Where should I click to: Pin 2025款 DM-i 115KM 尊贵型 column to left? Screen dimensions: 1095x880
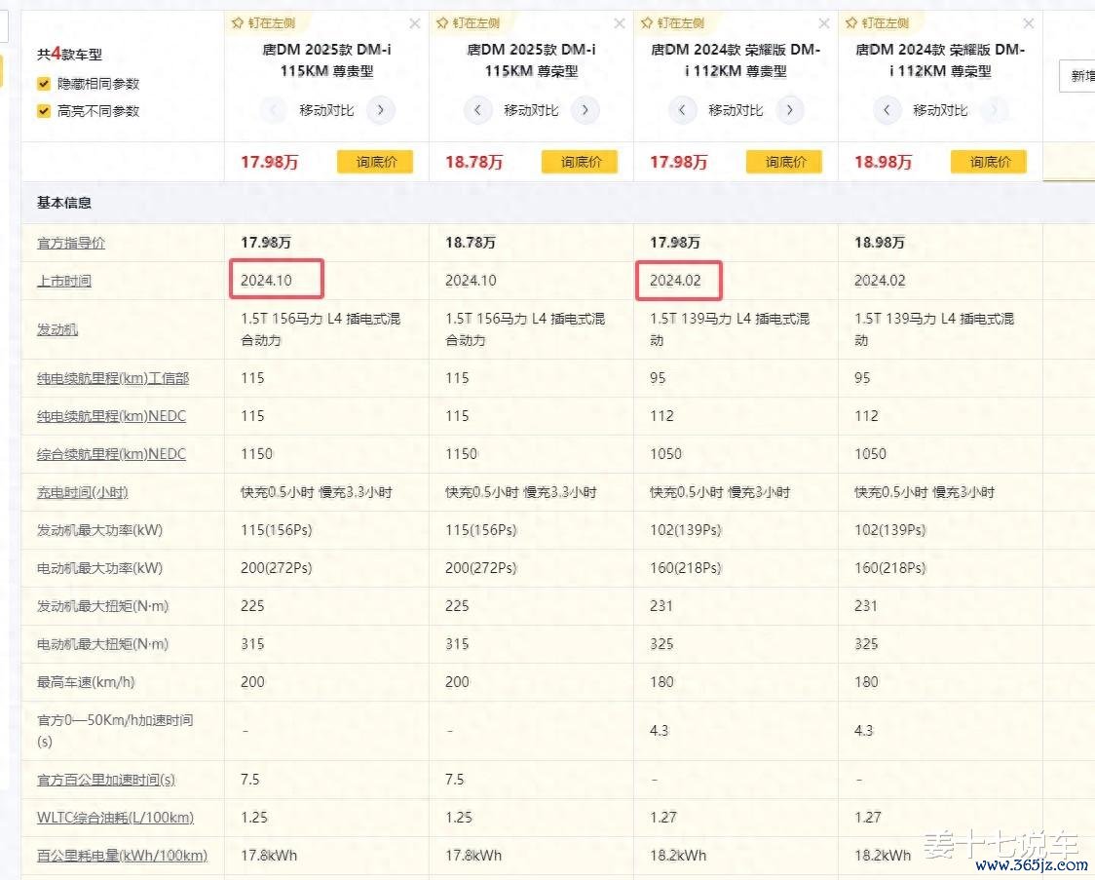click(x=263, y=23)
